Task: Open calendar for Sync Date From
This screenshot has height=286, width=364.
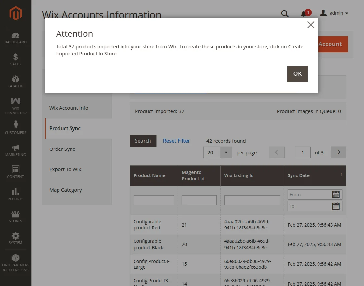Action: [x=336, y=194]
